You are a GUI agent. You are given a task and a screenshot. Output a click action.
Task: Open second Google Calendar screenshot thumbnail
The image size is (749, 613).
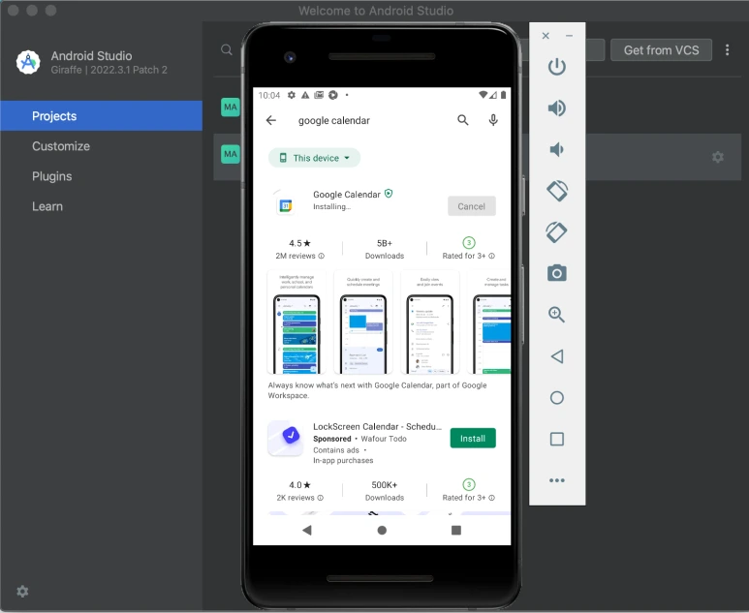click(x=363, y=322)
